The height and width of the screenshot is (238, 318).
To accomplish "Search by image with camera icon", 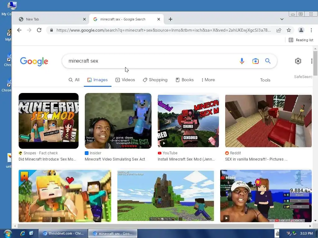I will [255, 61].
